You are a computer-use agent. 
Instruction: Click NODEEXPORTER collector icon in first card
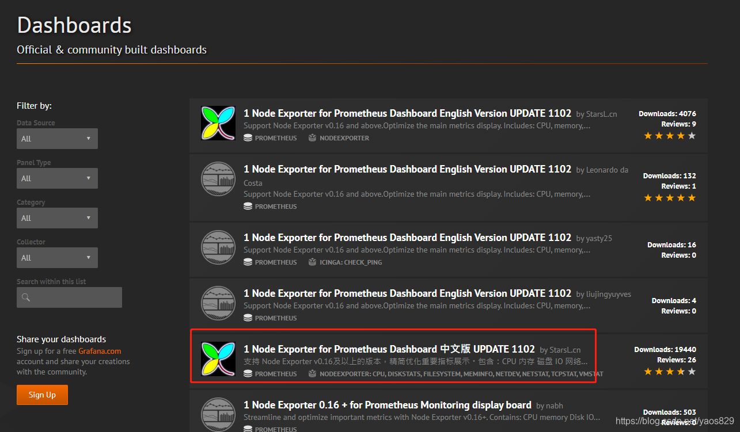click(x=312, y=138)
